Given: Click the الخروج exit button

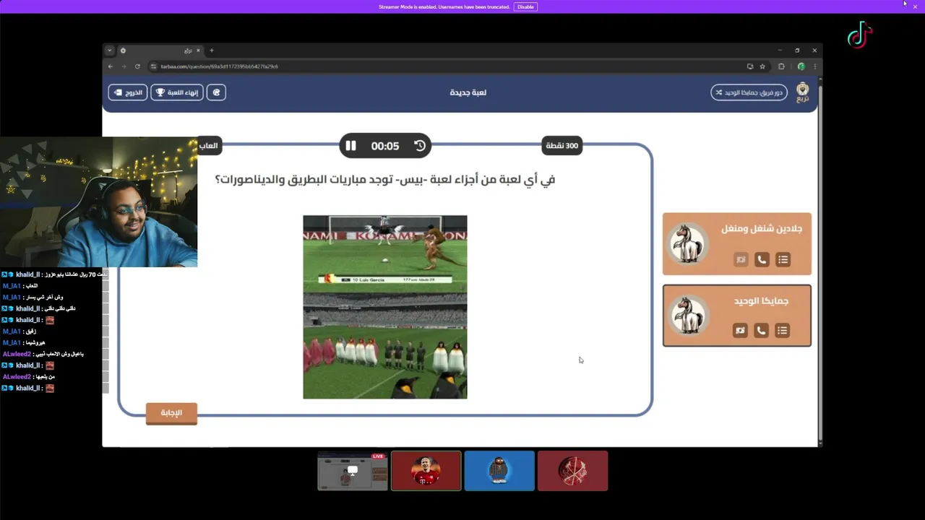Looking at the screenshot, I should tap(128, 92).
